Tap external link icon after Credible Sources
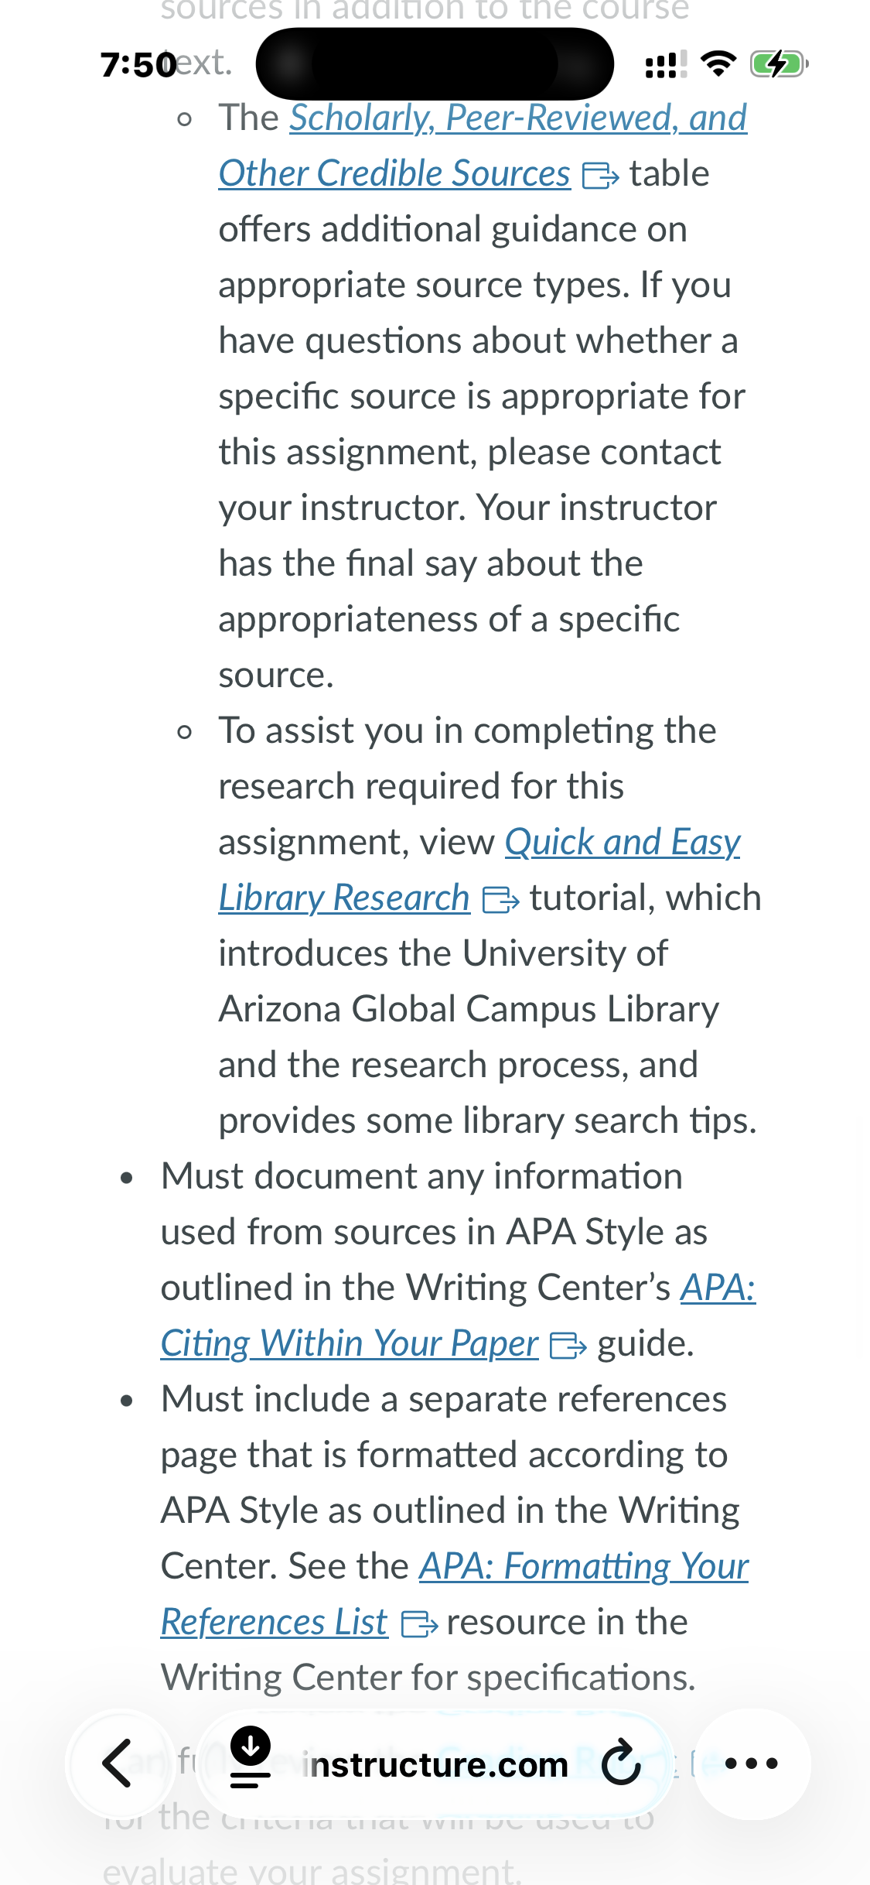This screenshot has height=1885, width=870. coord(600,176)
